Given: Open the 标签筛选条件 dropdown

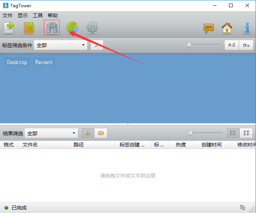Looking at the screenshot, I should [x=61, y=45].
